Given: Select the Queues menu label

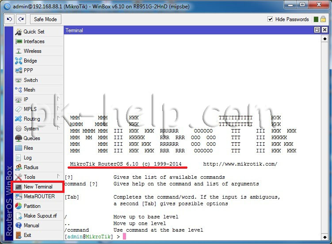Looking at the screenshot, I should tap(32, 138).
